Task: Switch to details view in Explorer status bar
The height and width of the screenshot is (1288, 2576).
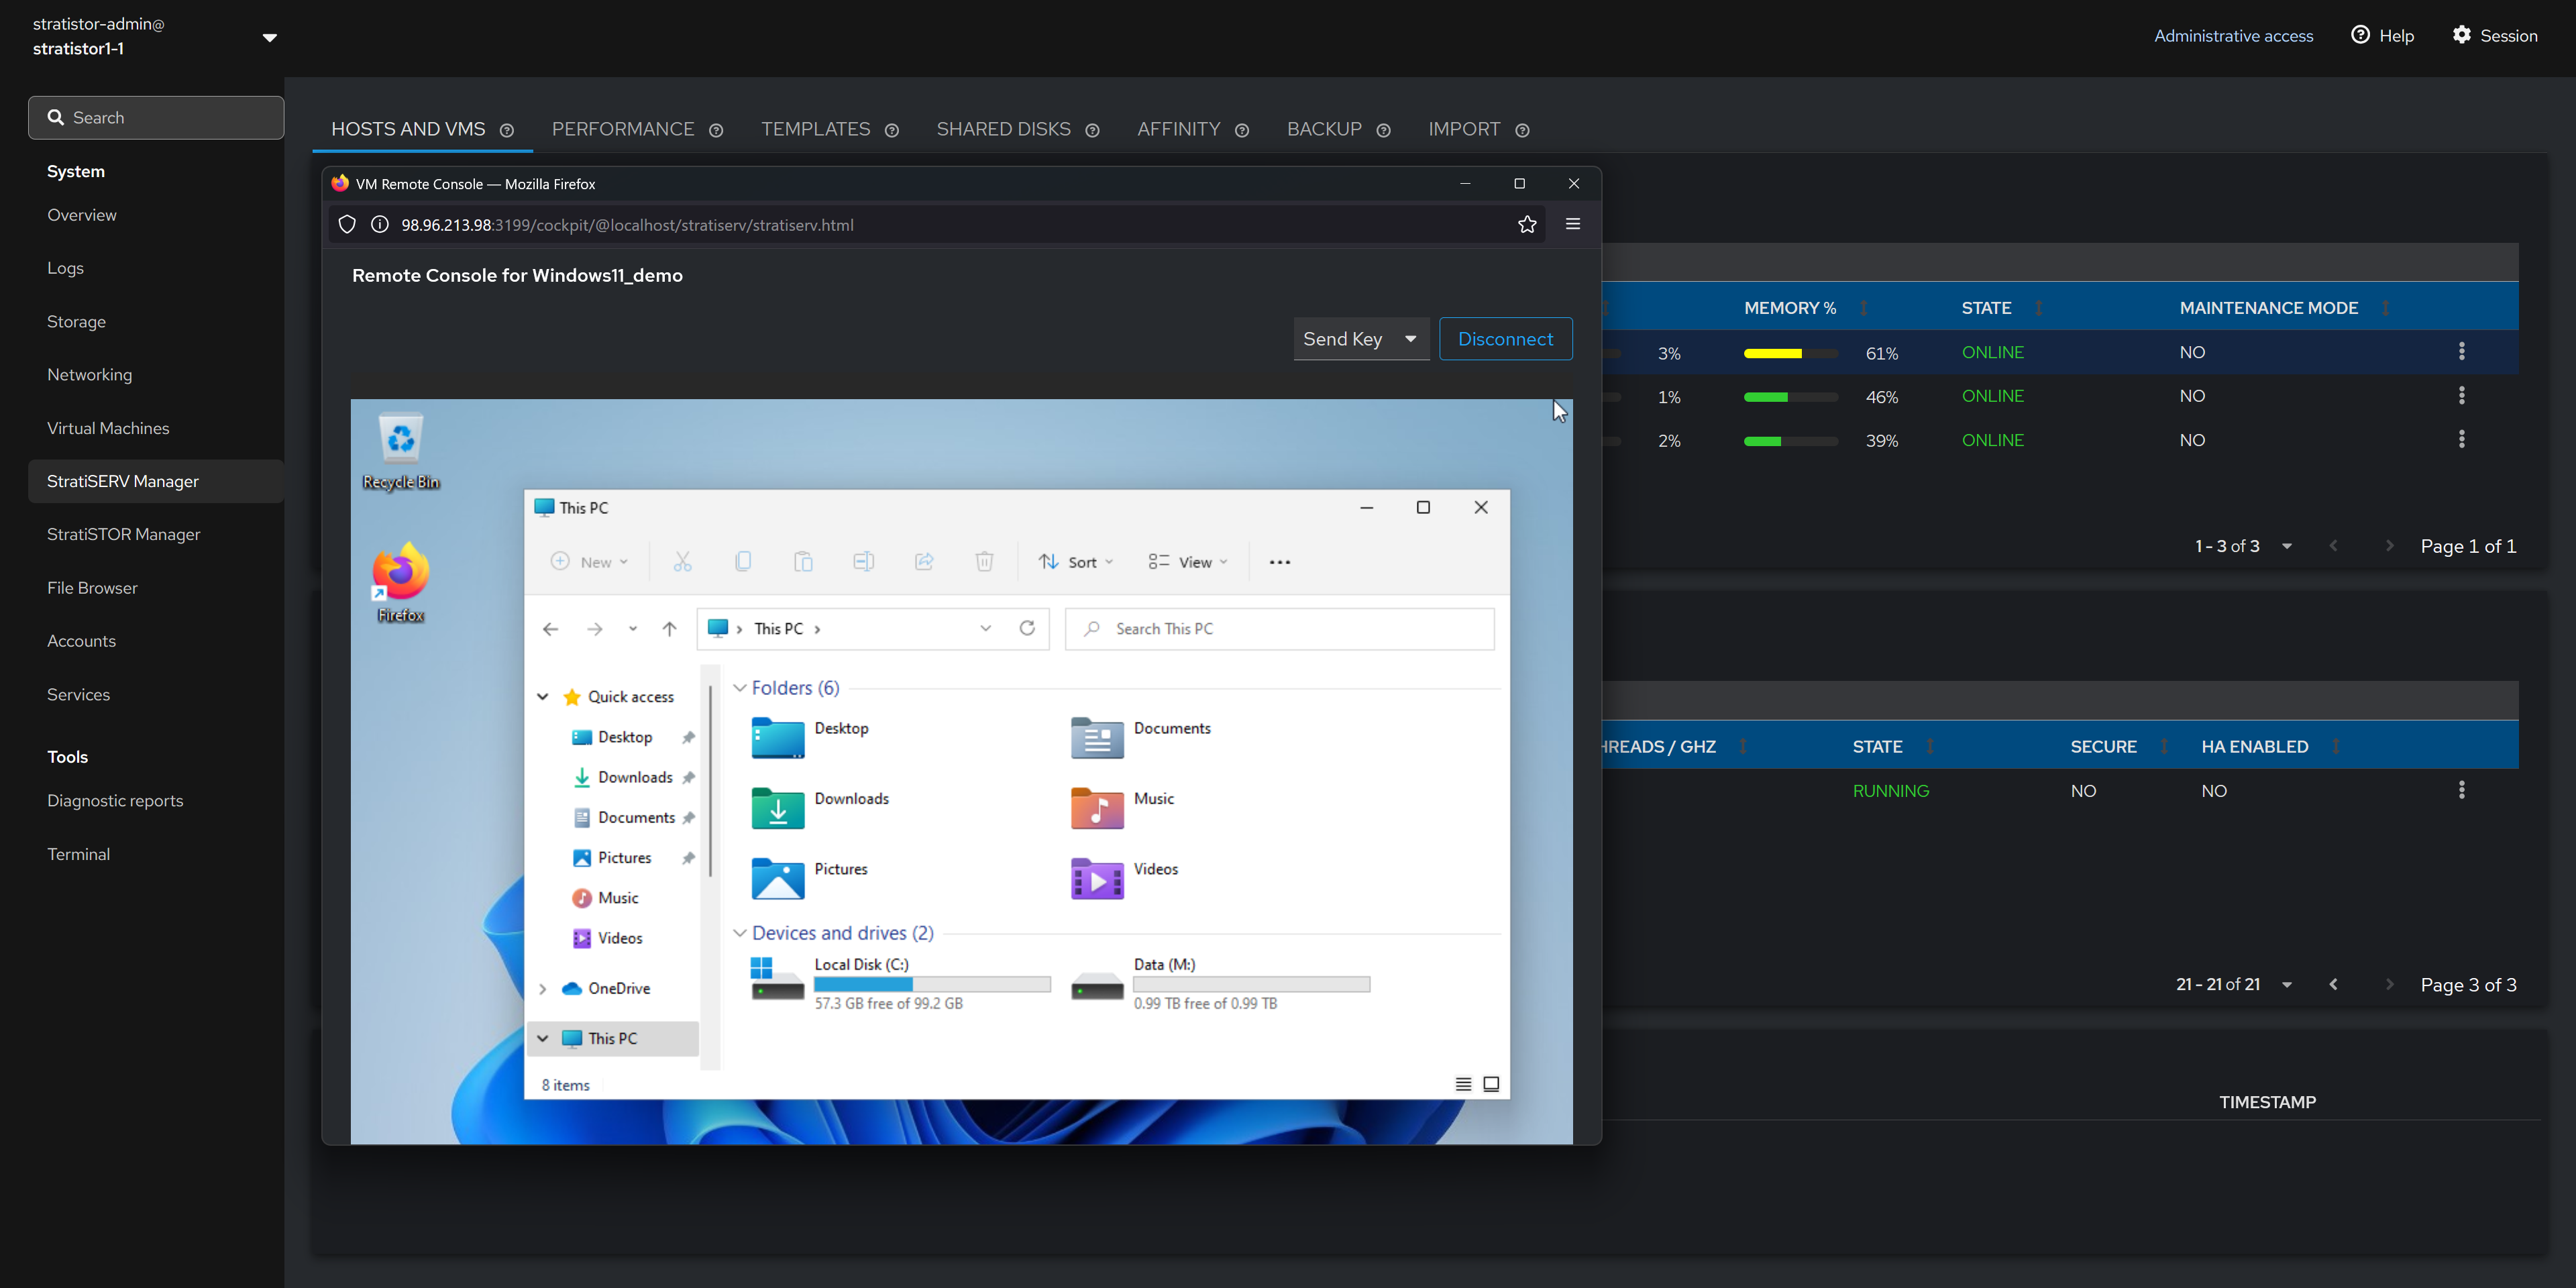Action: click(x=1463, y=1084)
